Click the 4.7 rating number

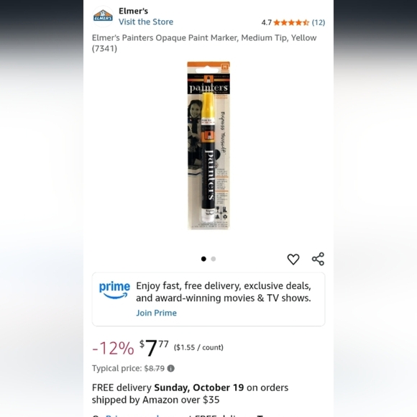[267, 22]
